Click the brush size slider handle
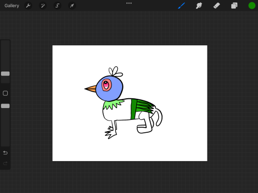258x193 pixels. [5, 74]
